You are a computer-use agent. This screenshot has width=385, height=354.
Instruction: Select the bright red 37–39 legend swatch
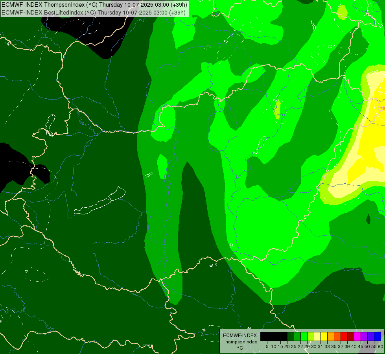click(344, 336)
